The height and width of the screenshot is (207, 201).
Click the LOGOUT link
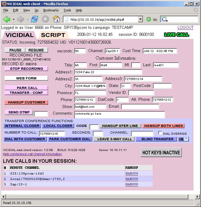[185, 27]
